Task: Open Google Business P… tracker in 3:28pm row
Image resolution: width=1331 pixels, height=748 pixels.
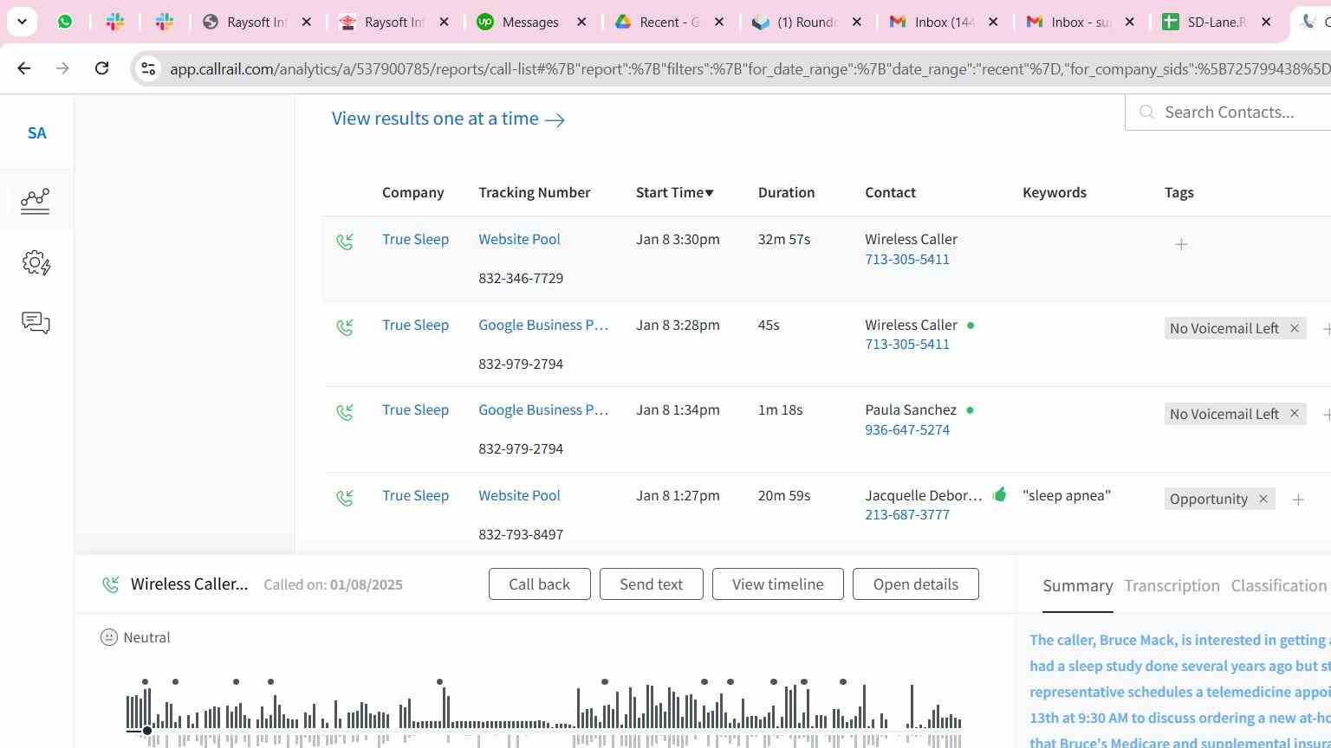Action: (543, 325)
